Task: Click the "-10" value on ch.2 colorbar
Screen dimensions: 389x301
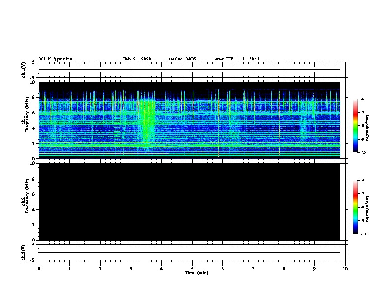Action: (x=363, y=234)
